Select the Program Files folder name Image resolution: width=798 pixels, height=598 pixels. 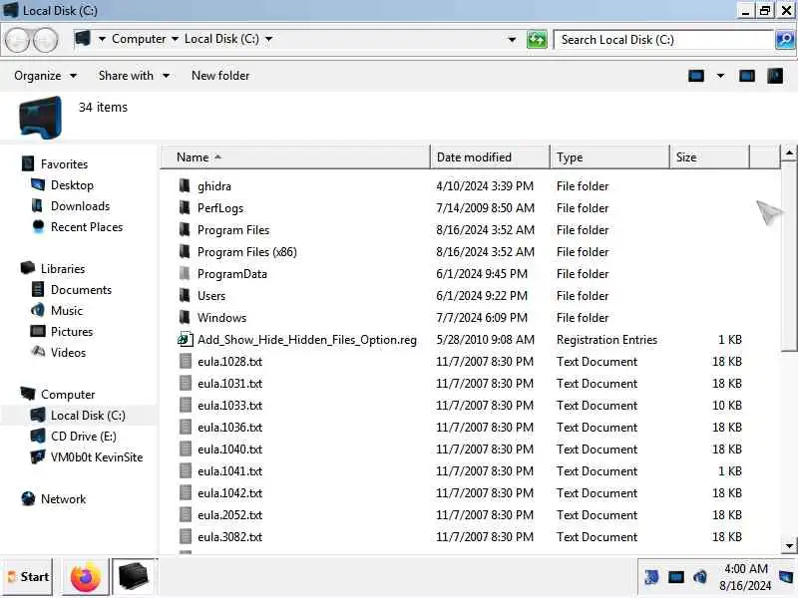click(x=233, y=230)
